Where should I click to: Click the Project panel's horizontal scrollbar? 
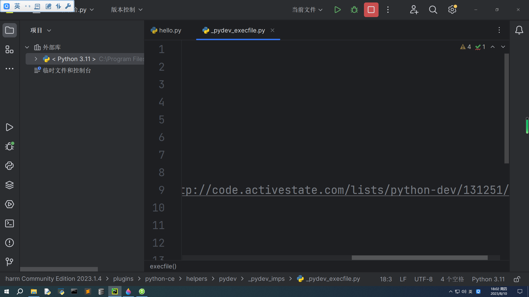click(x=59, y=269)
